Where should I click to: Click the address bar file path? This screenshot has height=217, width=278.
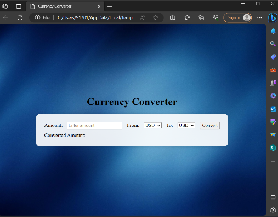click(x=97, y=17)
